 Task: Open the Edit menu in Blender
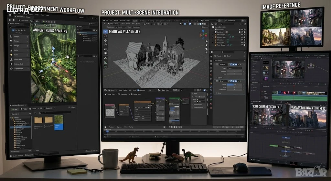coord(111,20)
